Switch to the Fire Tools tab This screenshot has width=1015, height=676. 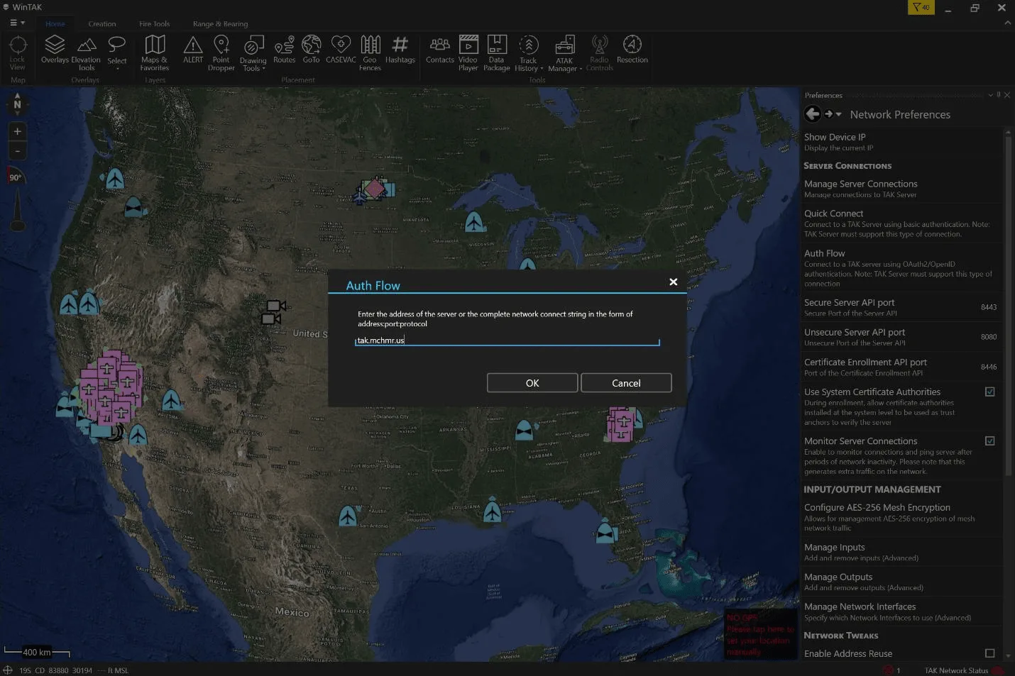tap(155, 24)
